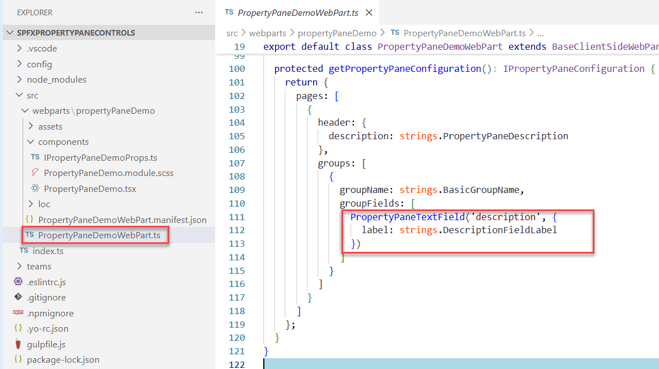Click the webparts breadcrumb segment
The image size is (659, 369).
click(267, 33)
